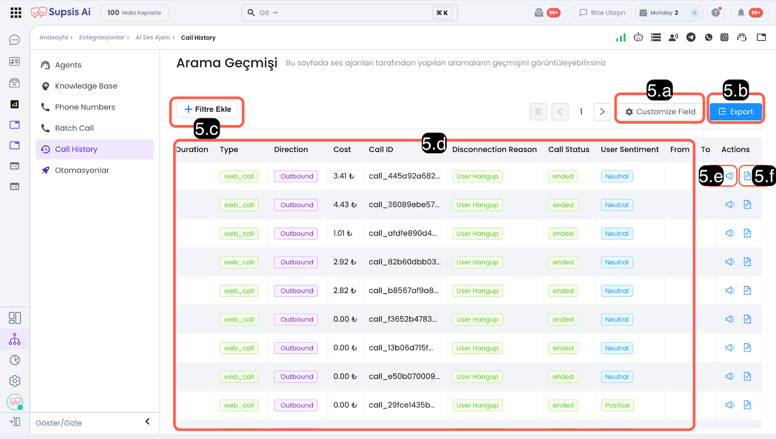The height and width of the screenshot is (439, 776).
Task: Open transcript for the 1.01 ₺ call
Action: (747, 233)
